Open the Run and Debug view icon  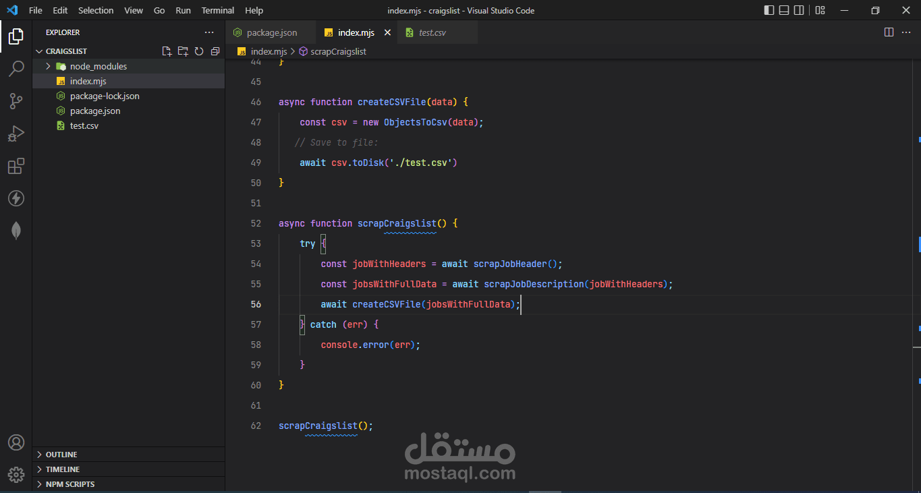[x=16, y=134]
